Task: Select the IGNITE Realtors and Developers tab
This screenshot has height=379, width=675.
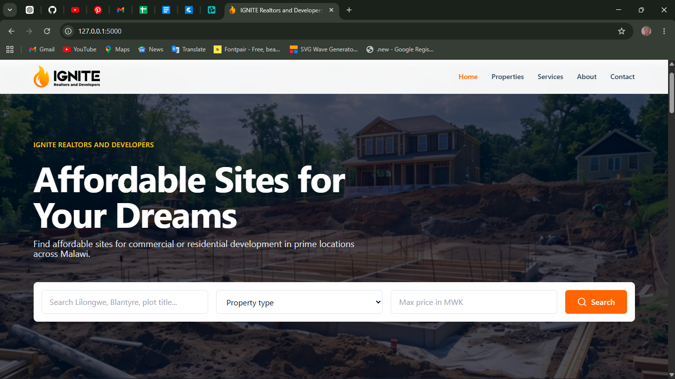Action: pyautogui.click(x=282, y=10)
